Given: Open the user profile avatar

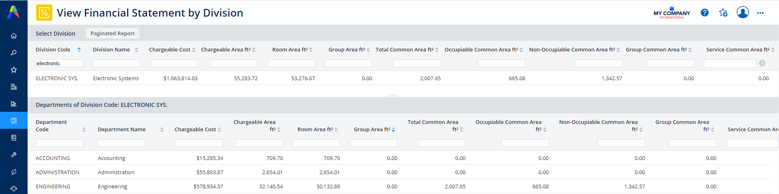Looking at the screenshot, I should [x=742, y=13].
